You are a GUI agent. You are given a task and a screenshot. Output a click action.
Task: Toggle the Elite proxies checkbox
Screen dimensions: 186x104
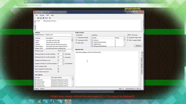coord(76,43)
